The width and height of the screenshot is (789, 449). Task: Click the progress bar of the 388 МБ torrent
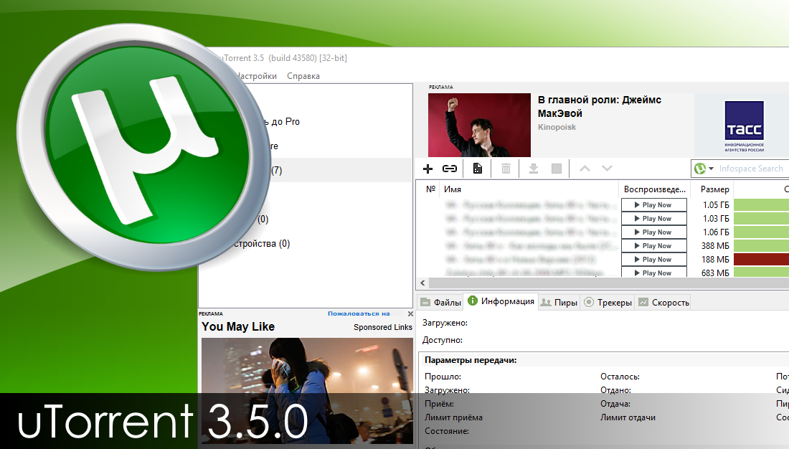(761, 245)
